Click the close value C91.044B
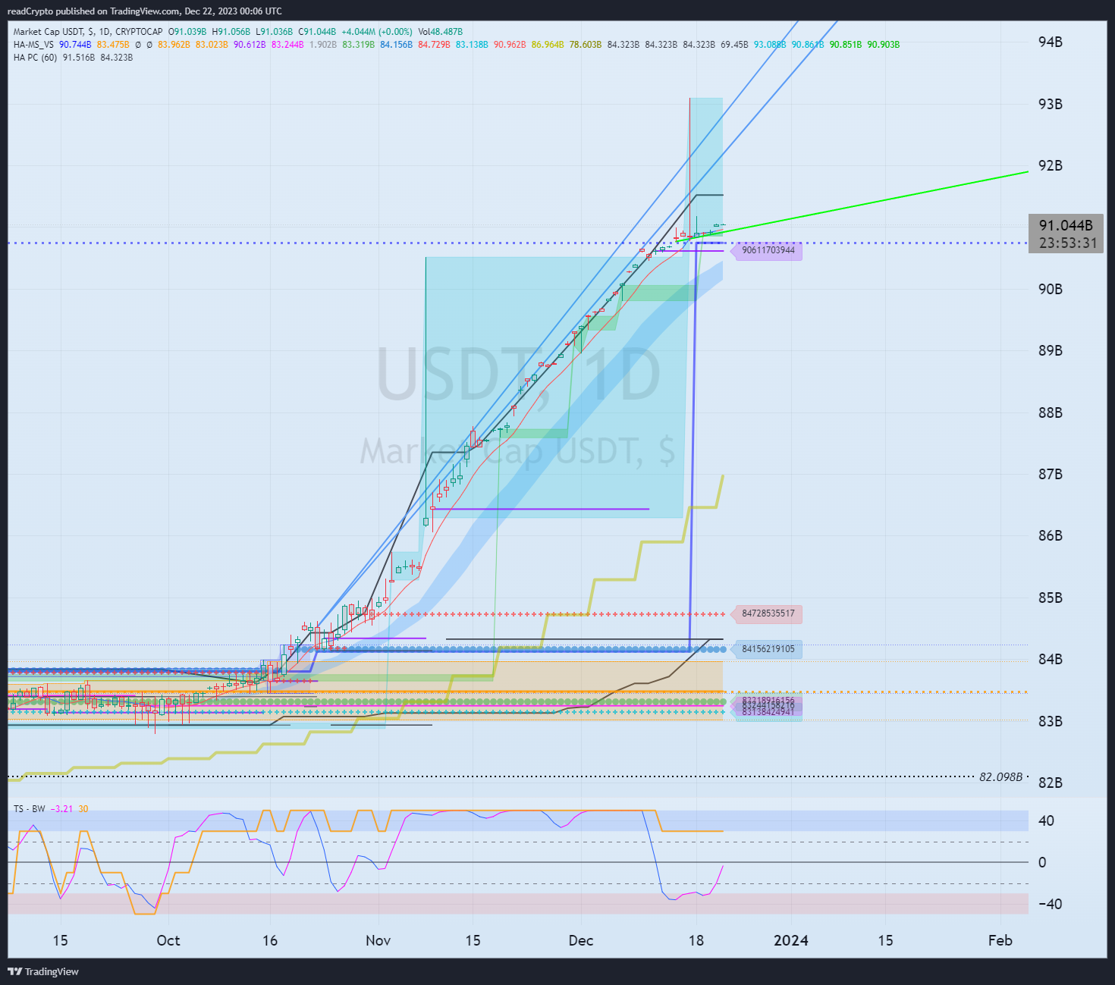 [x=317, y=32]
